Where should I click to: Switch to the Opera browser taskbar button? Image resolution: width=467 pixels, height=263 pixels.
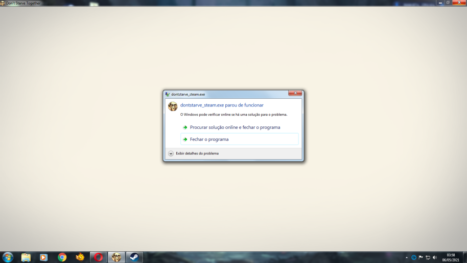tap(98, 257)
